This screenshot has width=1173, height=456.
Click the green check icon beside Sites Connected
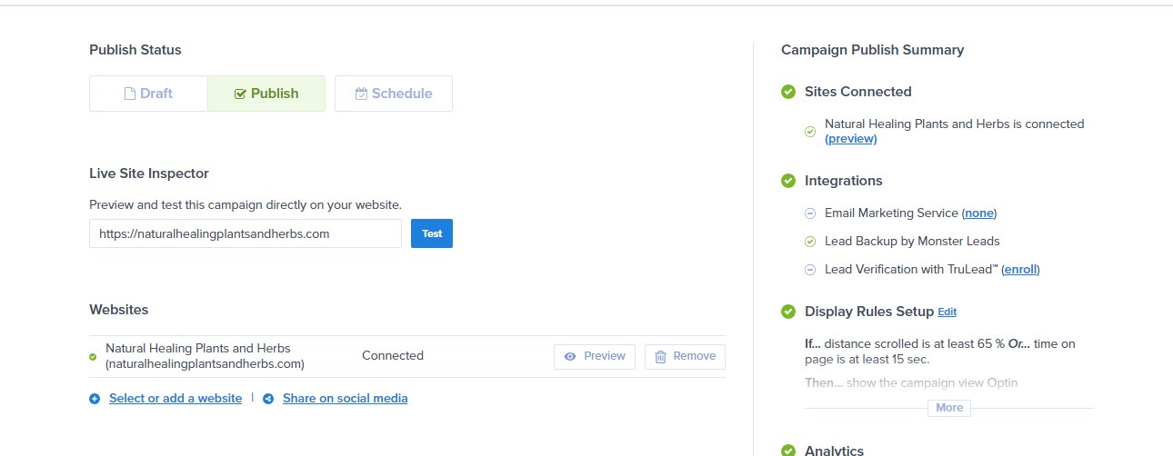[x=788, y=92]
